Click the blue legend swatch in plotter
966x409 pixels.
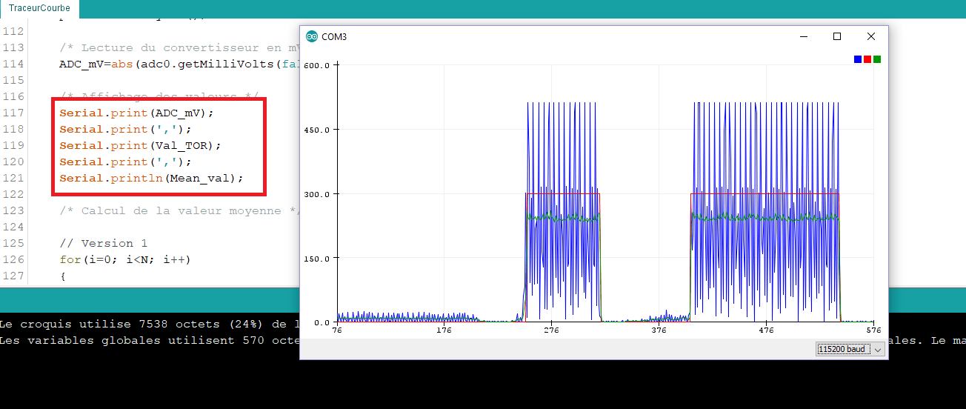tap(858, 59)
